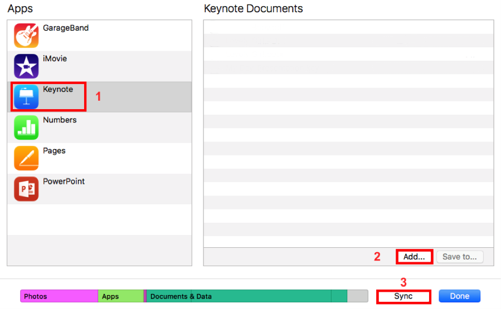
Task: Click the iMovie name label
Action: point(55,58)
